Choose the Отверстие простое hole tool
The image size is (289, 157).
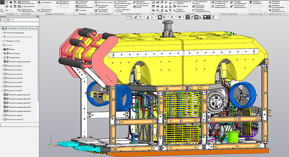click(82, 3)
